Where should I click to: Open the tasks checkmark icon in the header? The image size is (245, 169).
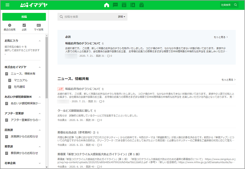coord(142,5)
